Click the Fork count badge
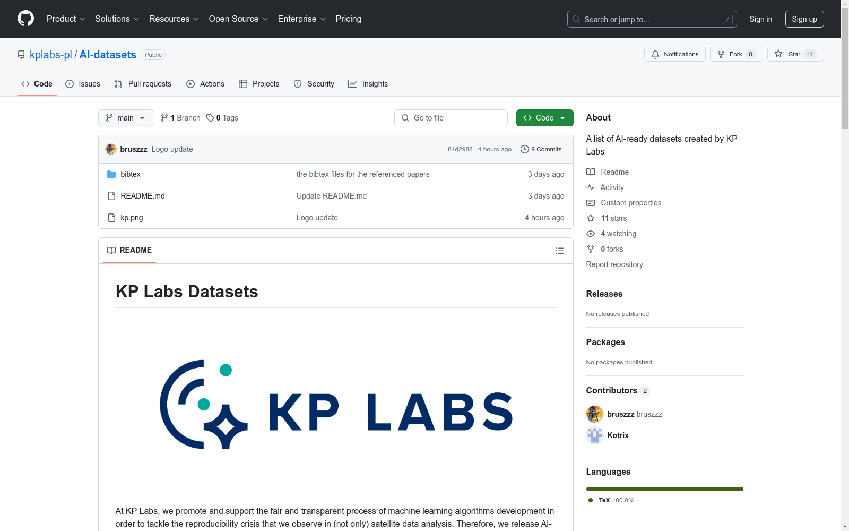Screen dimensions: 849x531 [x=750, y=54]
